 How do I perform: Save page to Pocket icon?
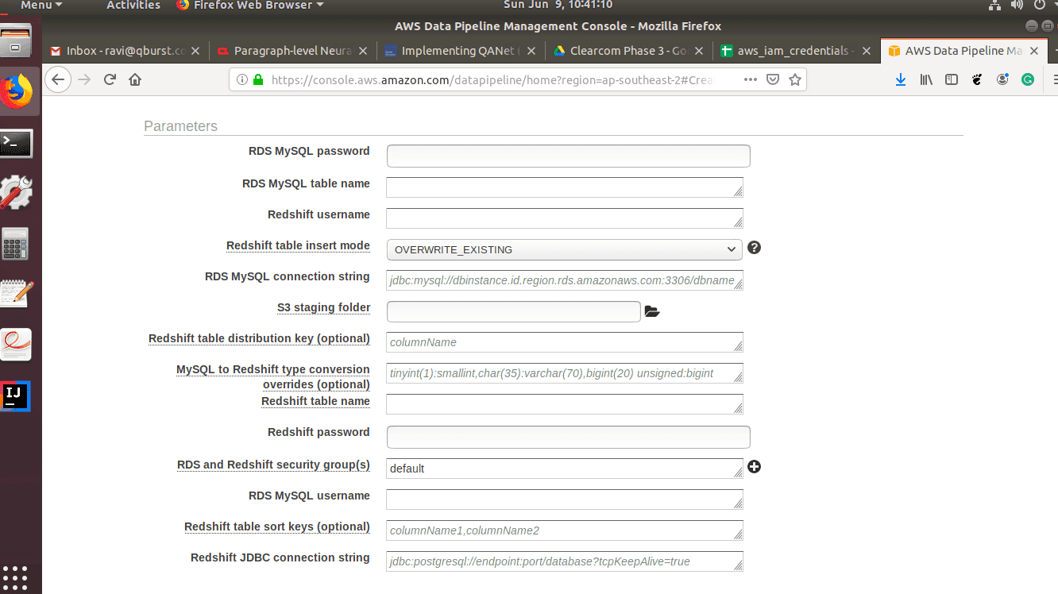click(773, 79)
